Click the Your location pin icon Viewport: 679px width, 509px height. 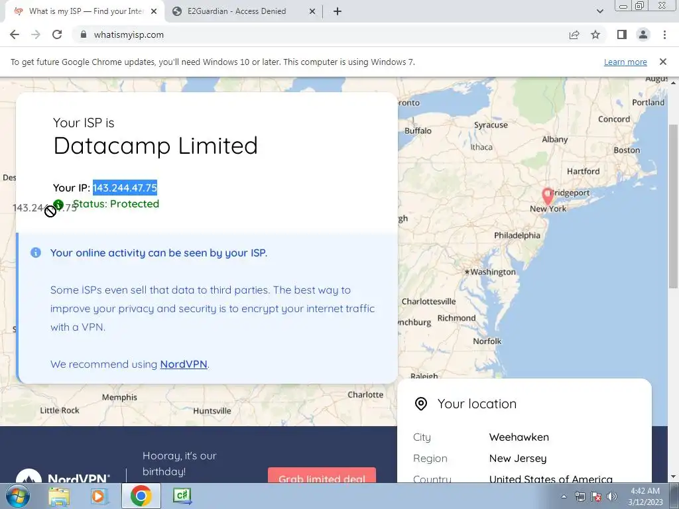(x=421, y=404)
